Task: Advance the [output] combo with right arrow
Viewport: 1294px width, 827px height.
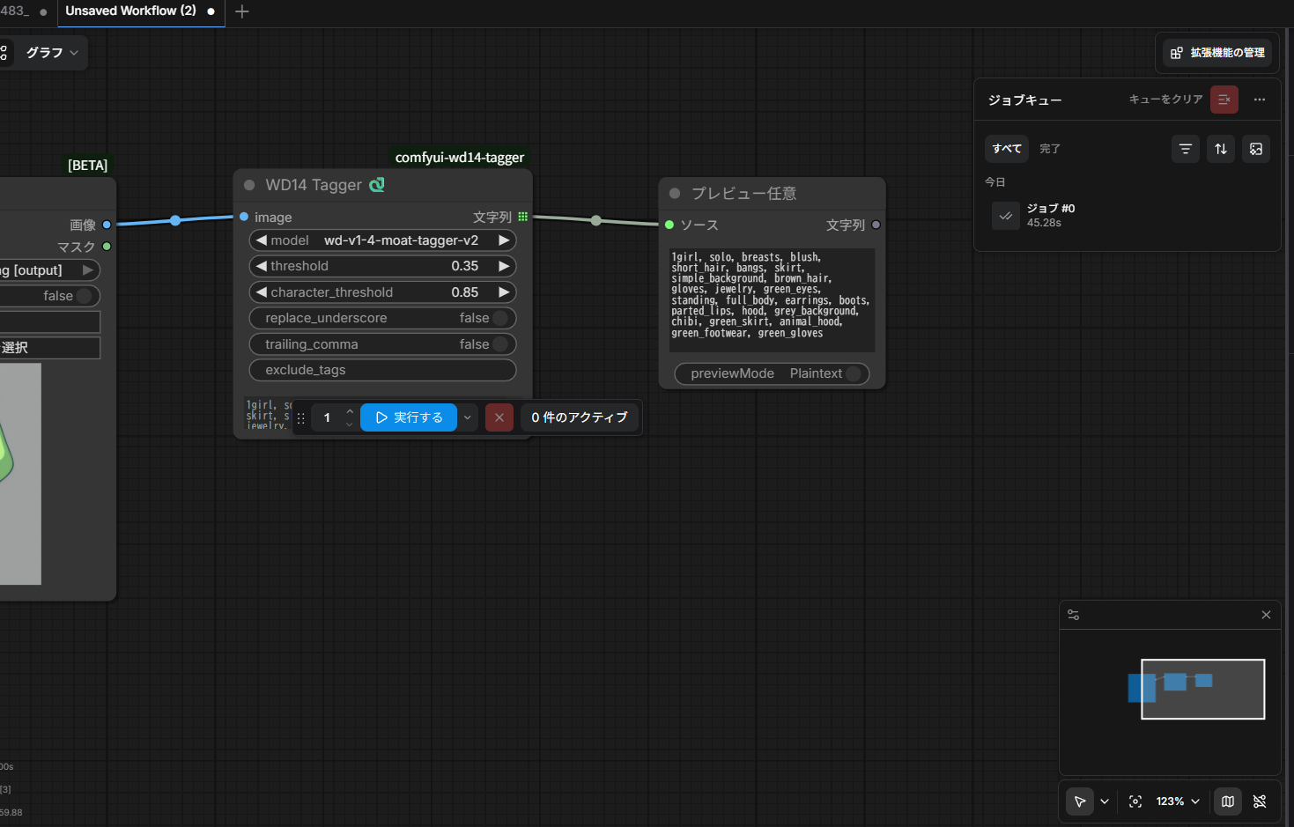Action: pos(88,270)
